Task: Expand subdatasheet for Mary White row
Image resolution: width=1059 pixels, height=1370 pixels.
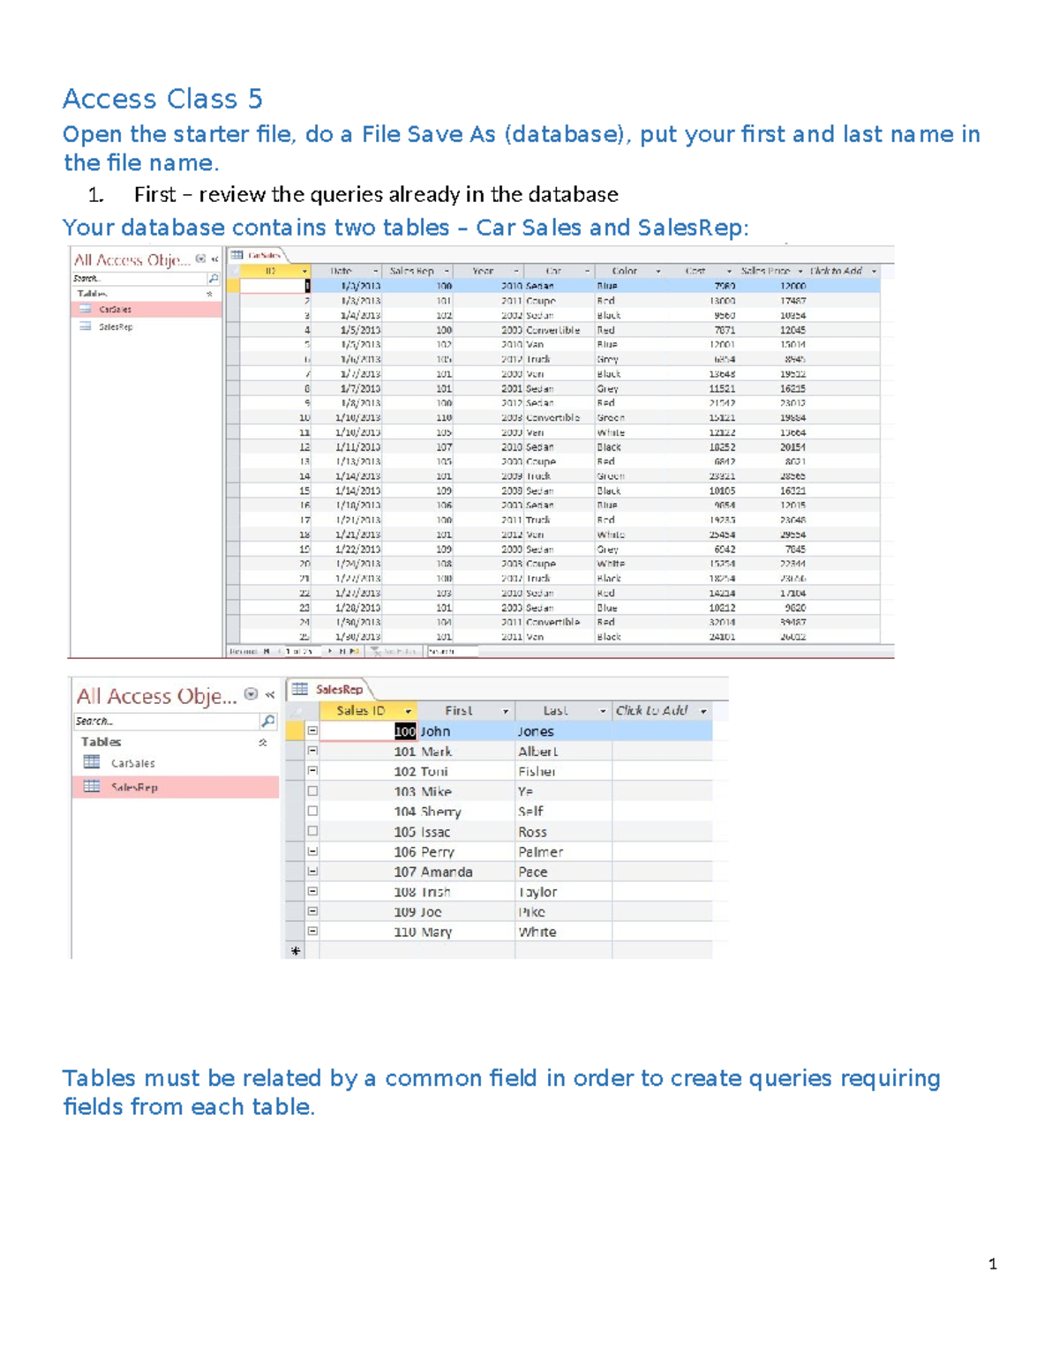Action: click(312, 931)
